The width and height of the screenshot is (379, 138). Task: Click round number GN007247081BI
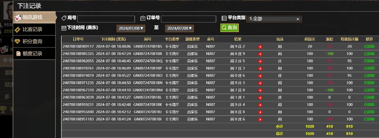pyautogui.click(x=148, y=119)
